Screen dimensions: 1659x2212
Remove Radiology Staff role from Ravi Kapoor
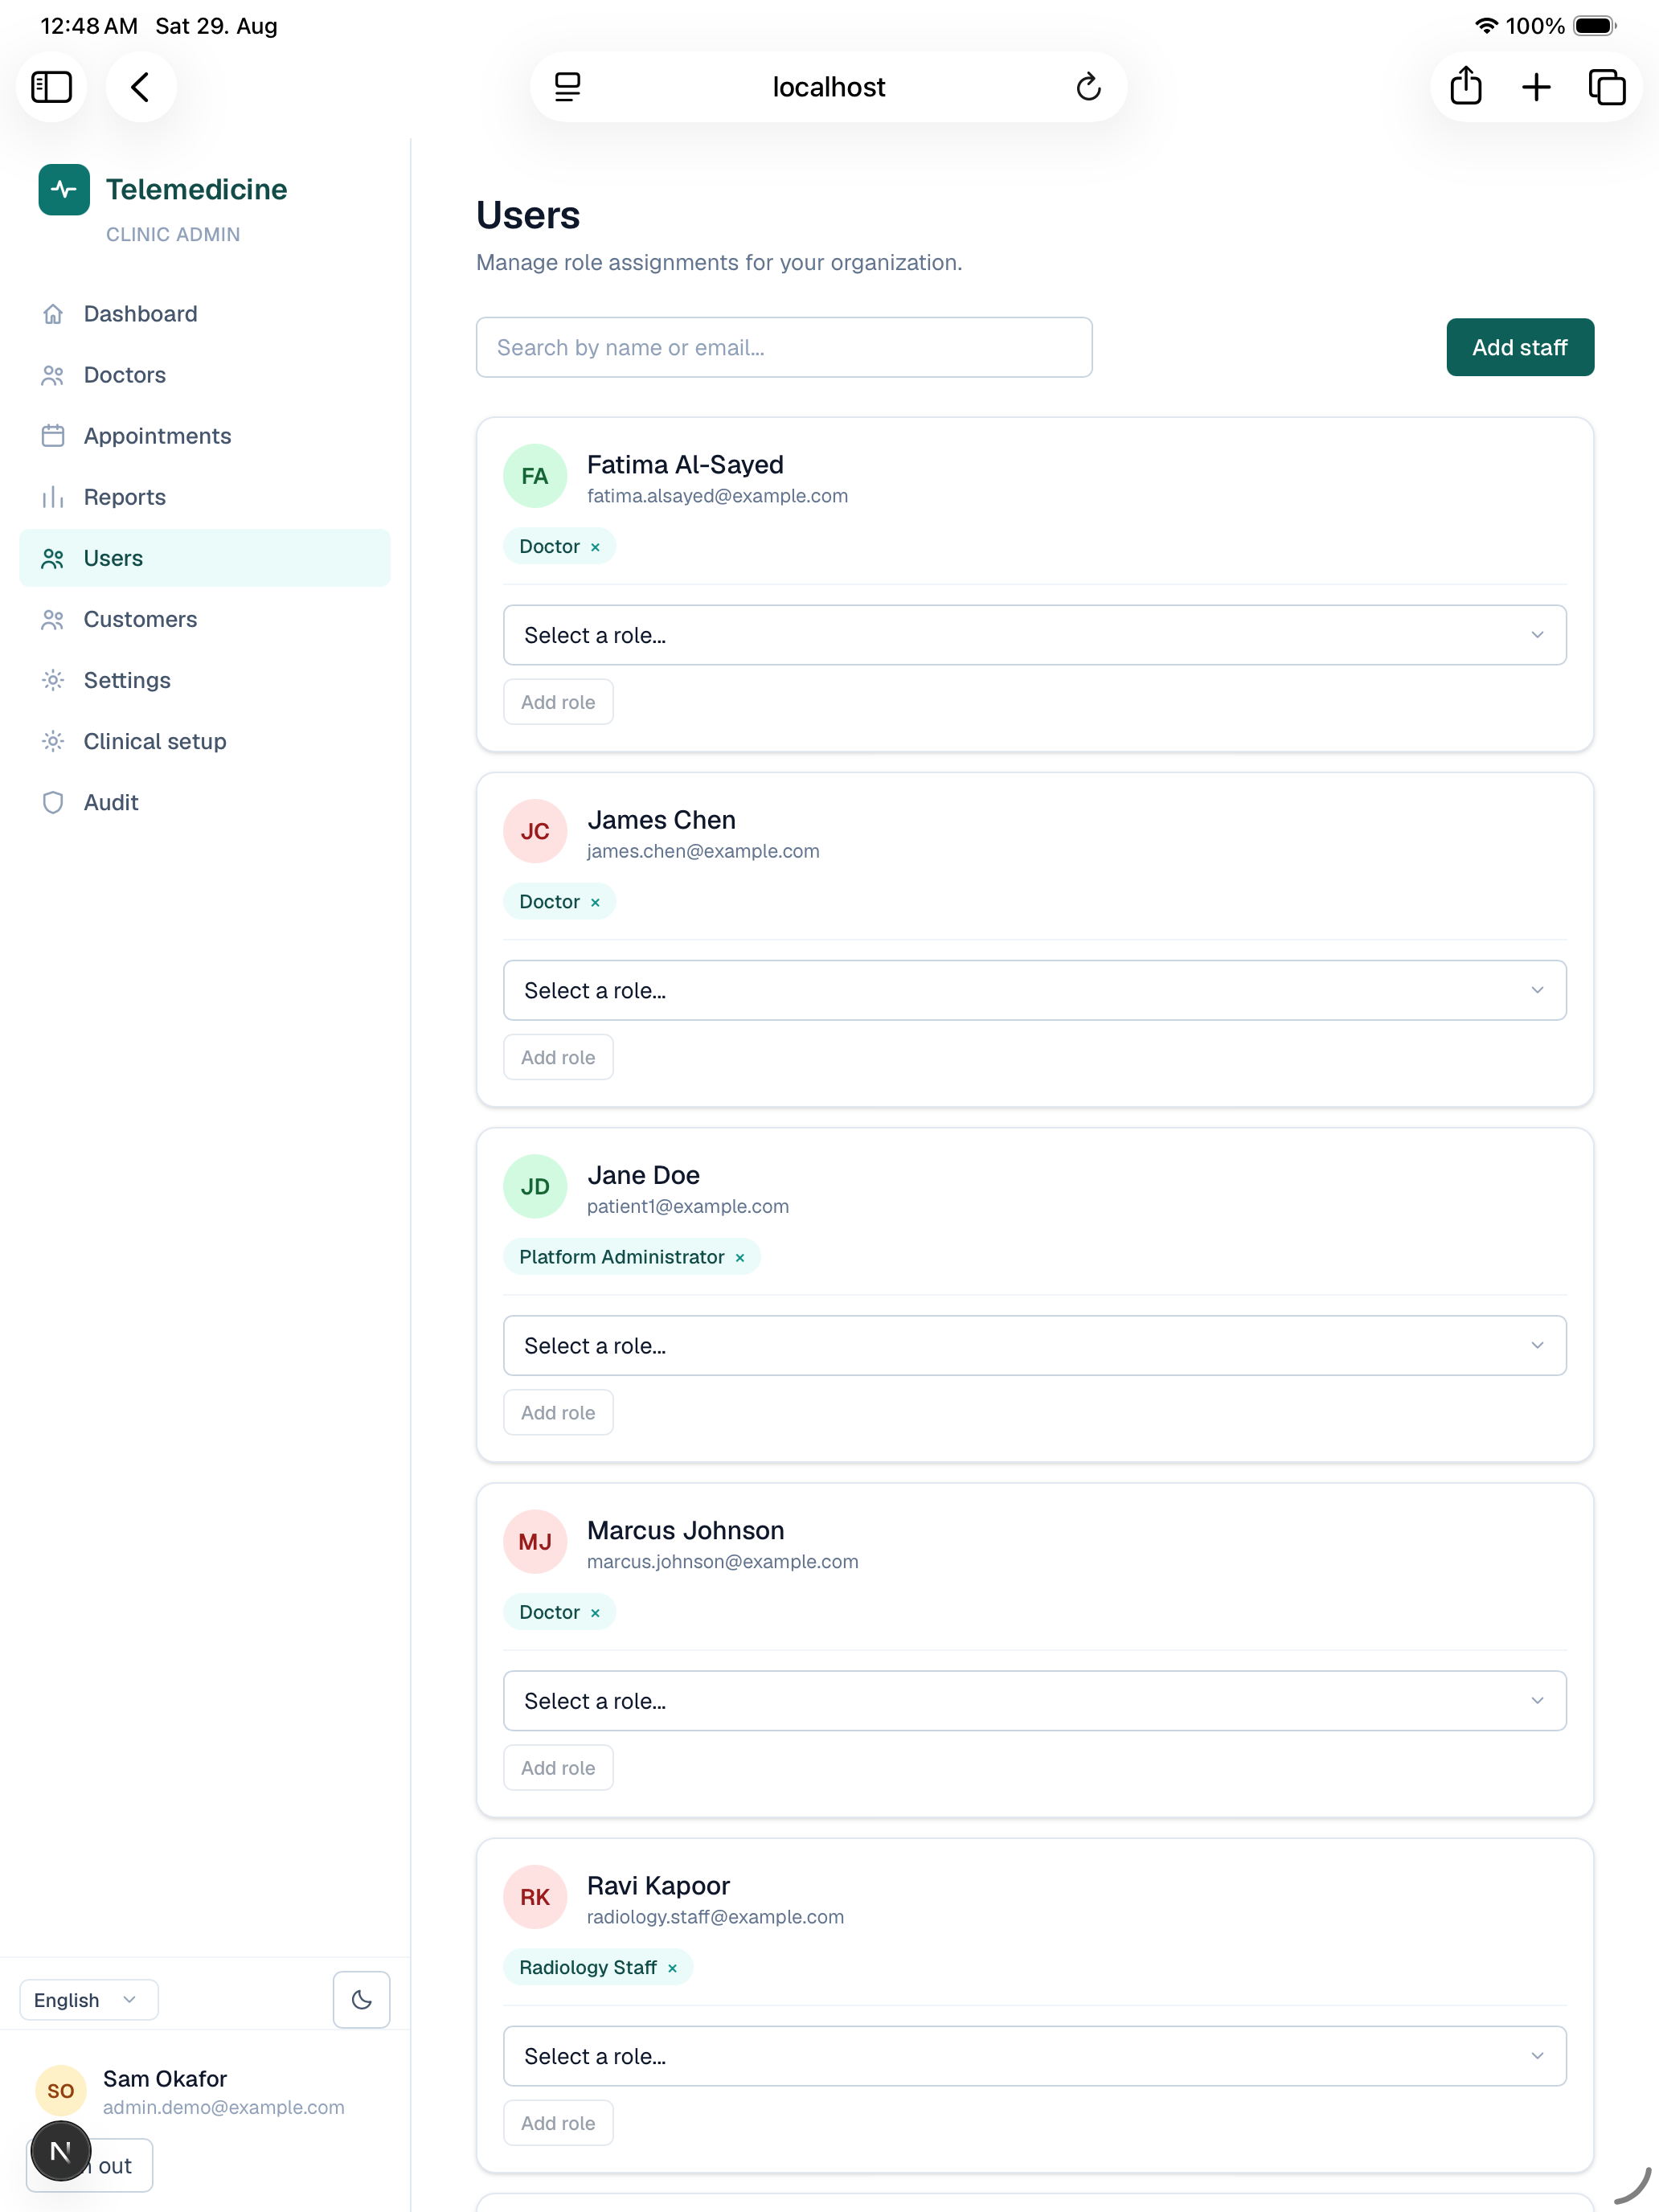(x=672, y=1968)
